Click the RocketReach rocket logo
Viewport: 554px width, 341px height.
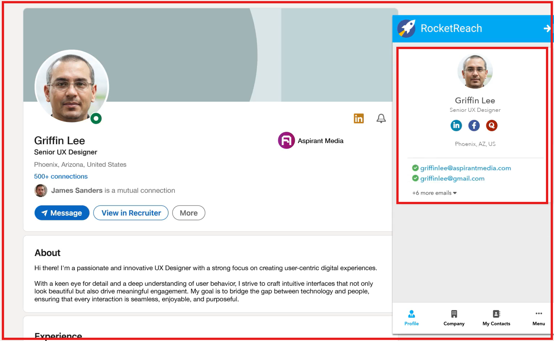point(407,28)
